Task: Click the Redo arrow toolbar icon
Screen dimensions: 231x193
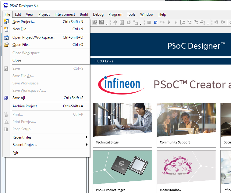Action: (x=223, y=22)
